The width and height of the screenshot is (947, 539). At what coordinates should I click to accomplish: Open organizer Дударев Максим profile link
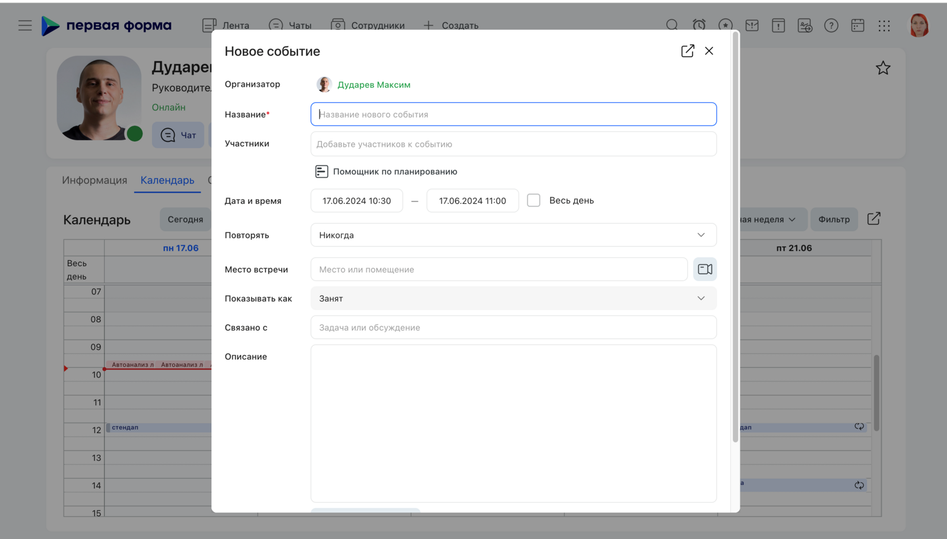(374, 84)
